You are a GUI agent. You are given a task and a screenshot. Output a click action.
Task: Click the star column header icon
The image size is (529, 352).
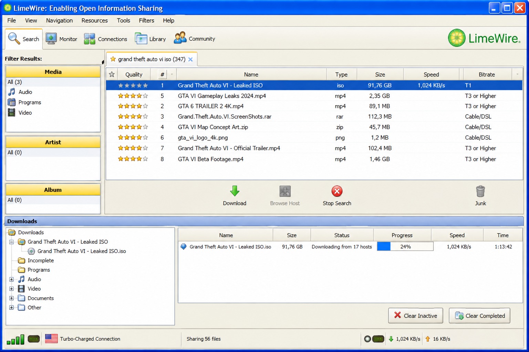click(112, 74)
